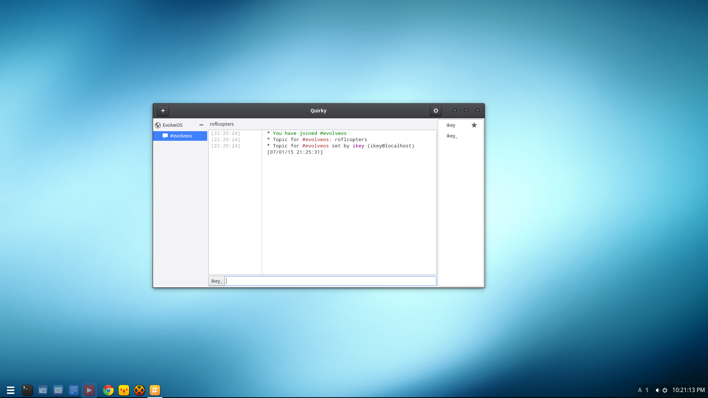Click the chat bubble icon beside #evolveos
The height and width of the screenshot is (398, 708).
(x=165, y=136)
